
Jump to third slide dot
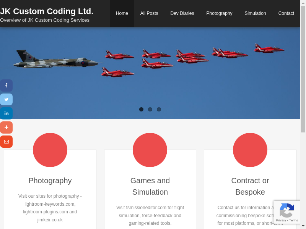pyautogui.click(x=159, y=109)
